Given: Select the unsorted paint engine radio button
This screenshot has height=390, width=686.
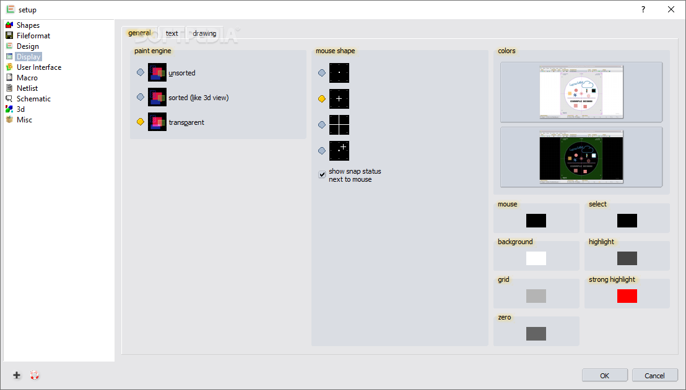Looking at the screenshot, I should pyautogui.click(x=141, y=72).
